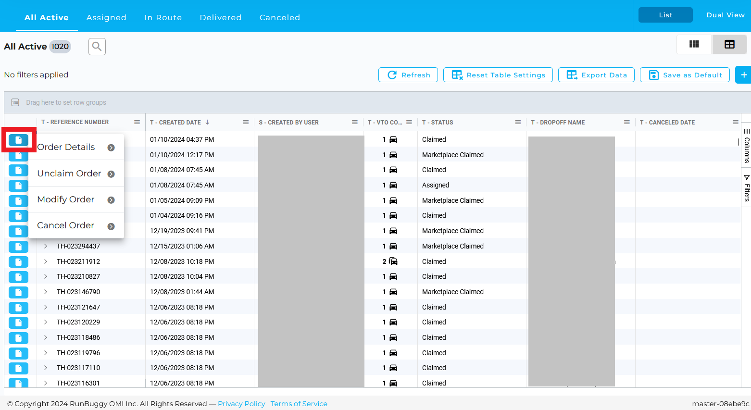
Task: Click date 01/10/2024 04:37 PM cell
Action: pos(182,139)
